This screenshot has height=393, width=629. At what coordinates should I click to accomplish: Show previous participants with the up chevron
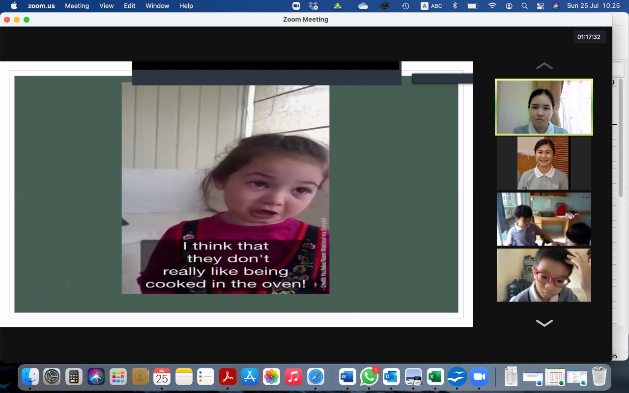coord(544,66)
